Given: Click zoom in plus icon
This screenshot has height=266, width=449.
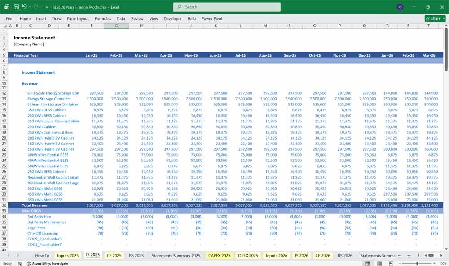Looking at the screenshot, I should click(435, 263).
